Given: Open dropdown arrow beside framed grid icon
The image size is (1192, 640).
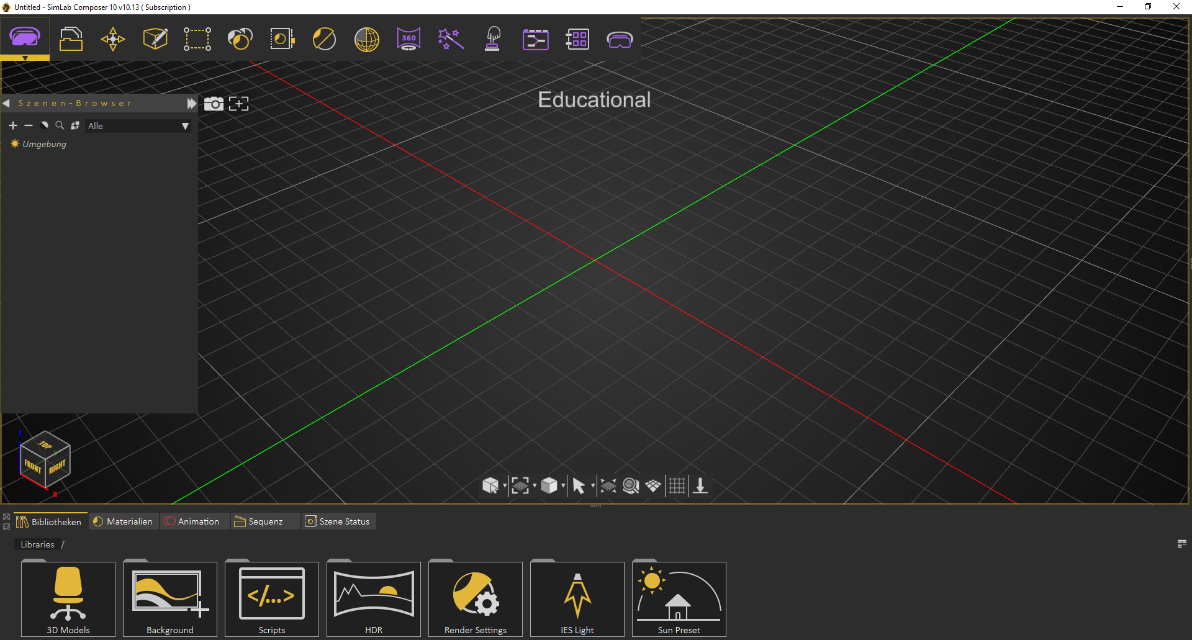Looking at the screenshot, I should tap(535, 485).
